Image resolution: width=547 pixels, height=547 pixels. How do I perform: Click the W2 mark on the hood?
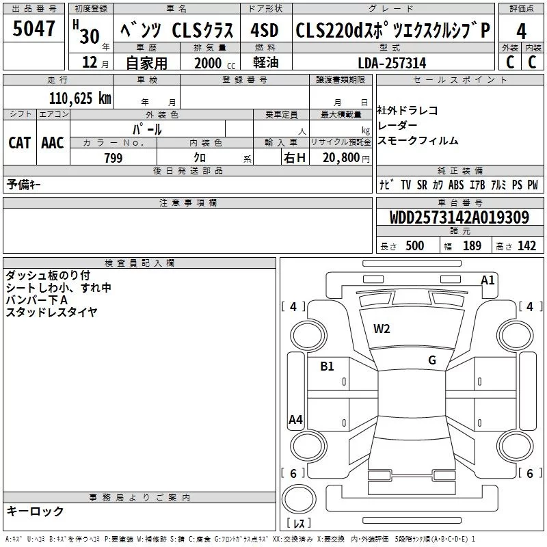382,329
